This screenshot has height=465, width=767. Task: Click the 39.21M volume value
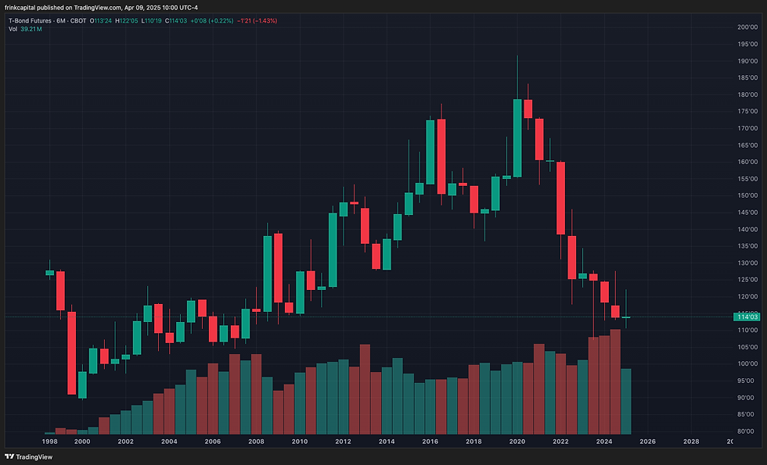tap(31, 31)
